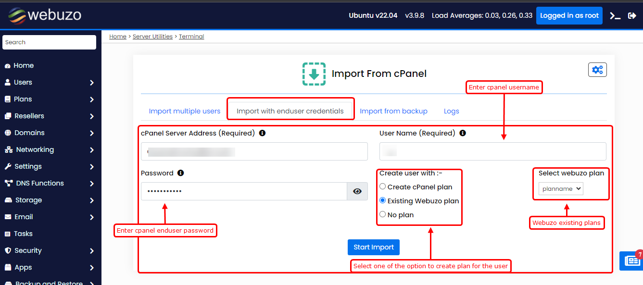Screen dimensions: 643x285
Task: Switch to Import multiple users tab
Action: point(185,111)
